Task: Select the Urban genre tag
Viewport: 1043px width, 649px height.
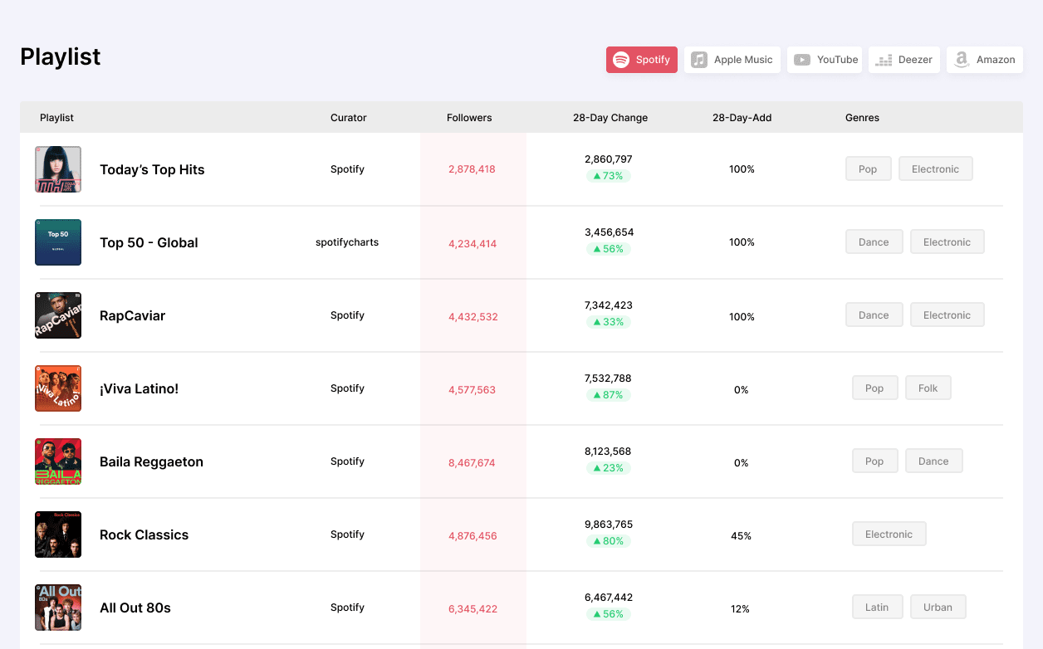Action: (938, 608)
